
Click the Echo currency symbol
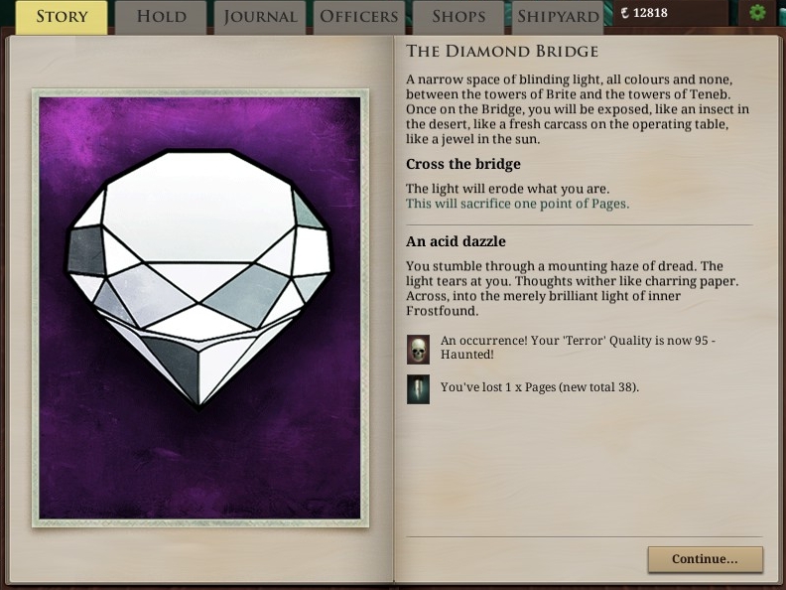pyautogui.click(x=624, y=13)
